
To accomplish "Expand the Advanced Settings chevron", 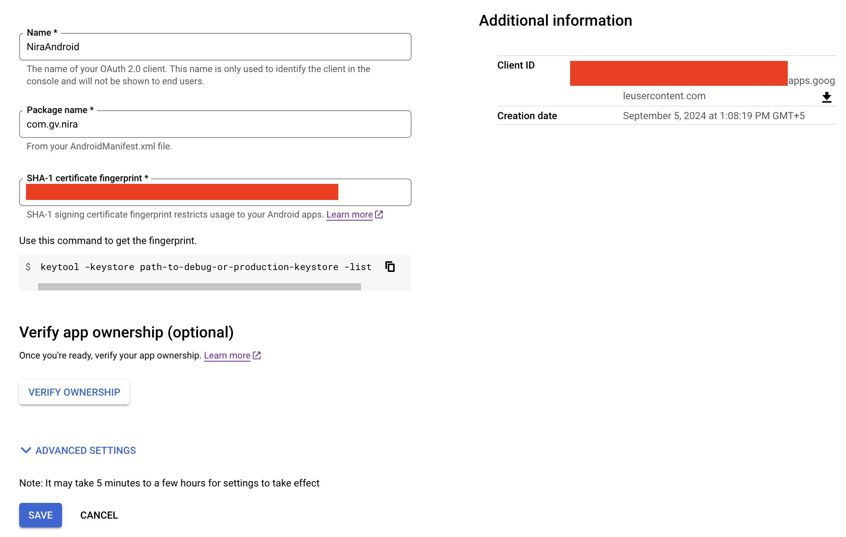I will point(26,450).
